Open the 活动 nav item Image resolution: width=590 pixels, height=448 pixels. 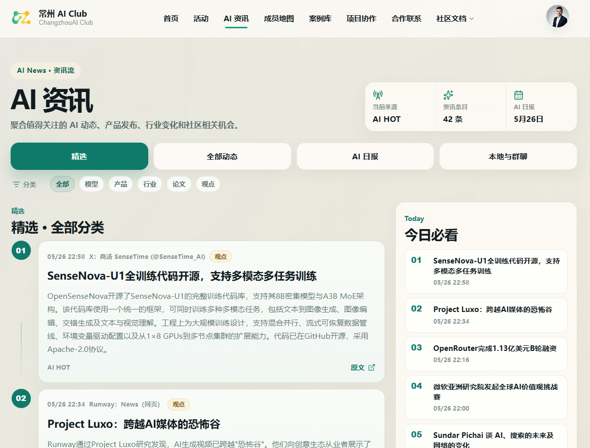coord(201,18)
